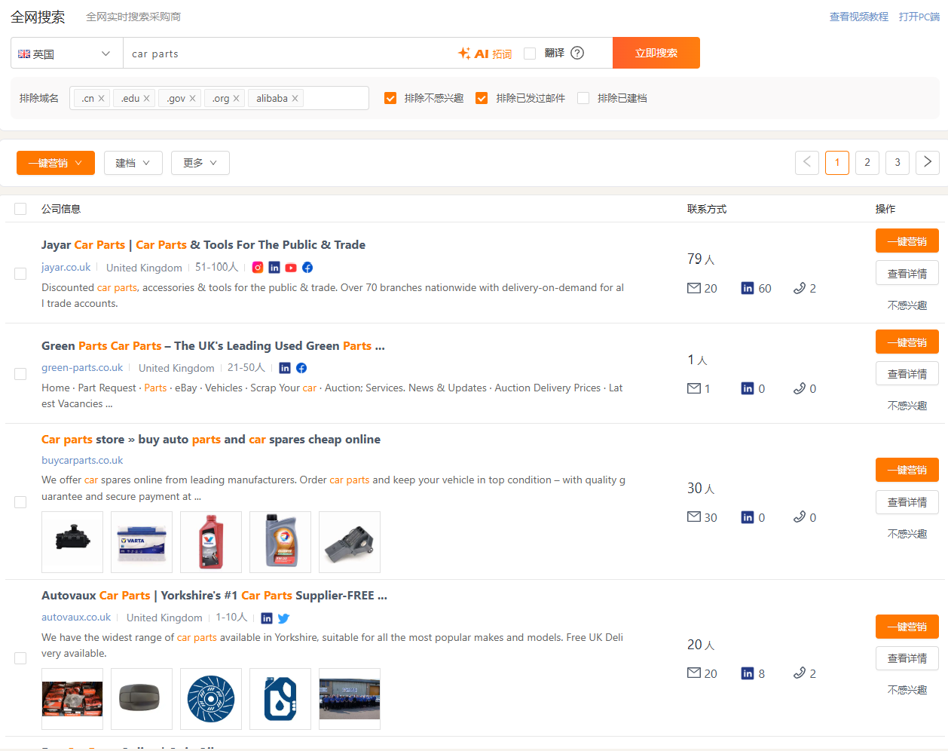Image resolution: width=948 pixels, height=751 pixels.
Task: Click buycarparts phone contacts icon
Action: click(x=800, y=517)
